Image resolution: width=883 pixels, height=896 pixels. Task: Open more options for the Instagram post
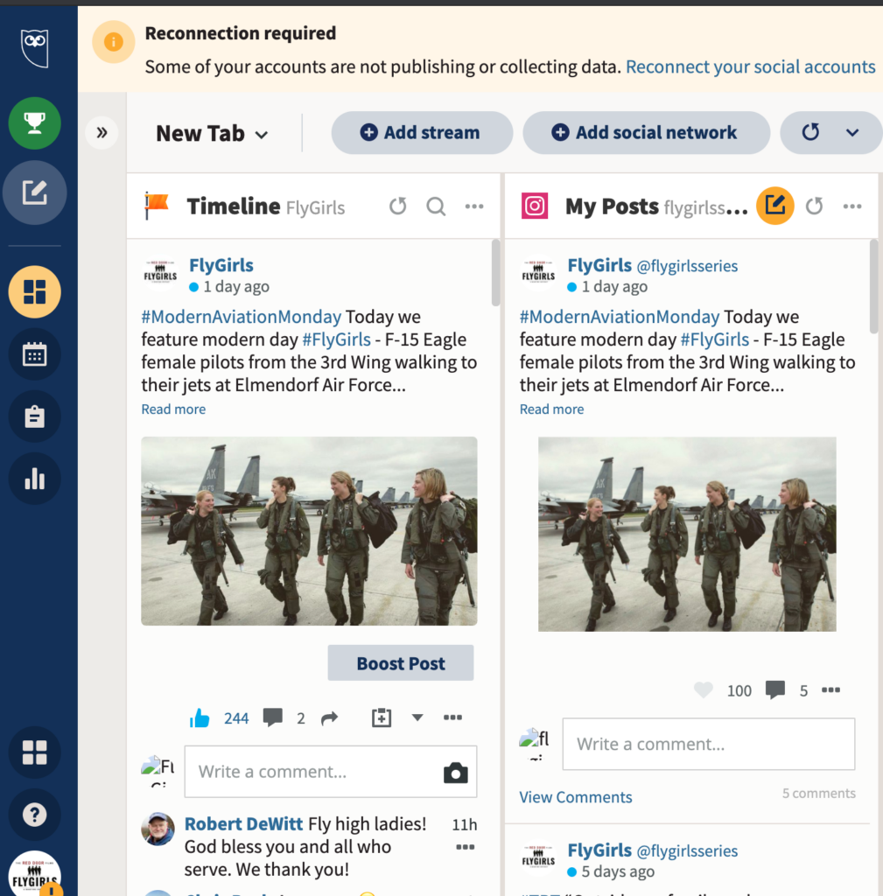pos(831,689)
